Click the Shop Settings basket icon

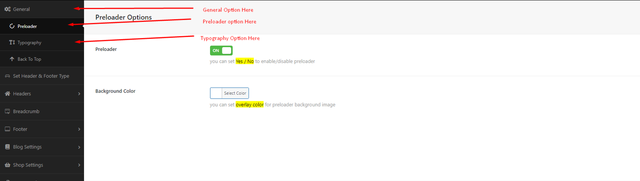coord(8,165)
